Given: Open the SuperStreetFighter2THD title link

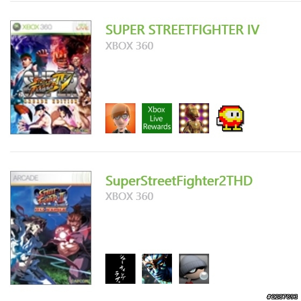Looking at the screenshot, I should [x=179, y=181].
